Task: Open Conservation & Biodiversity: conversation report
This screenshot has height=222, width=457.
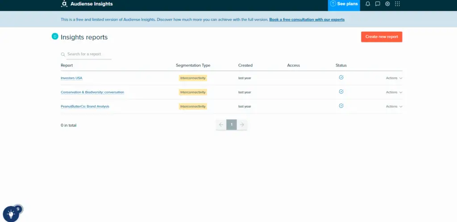Action: 92,92
